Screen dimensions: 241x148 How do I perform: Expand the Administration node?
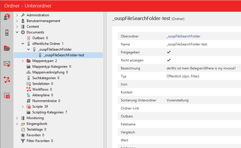(17, 15)
